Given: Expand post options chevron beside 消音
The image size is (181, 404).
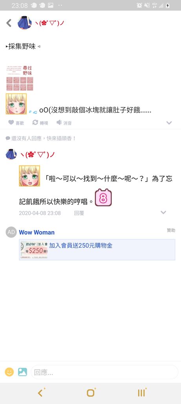Looking at the screenshot, I should pos(169,123).
